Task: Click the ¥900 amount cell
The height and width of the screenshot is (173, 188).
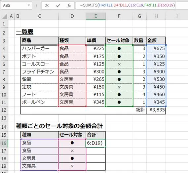Action: pyautogui.click(x=156, y=72)
